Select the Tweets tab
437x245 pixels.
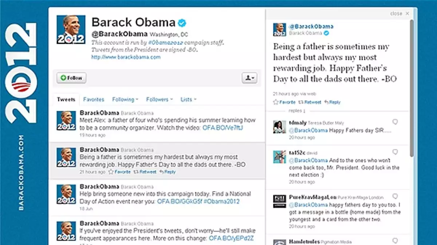66,99
